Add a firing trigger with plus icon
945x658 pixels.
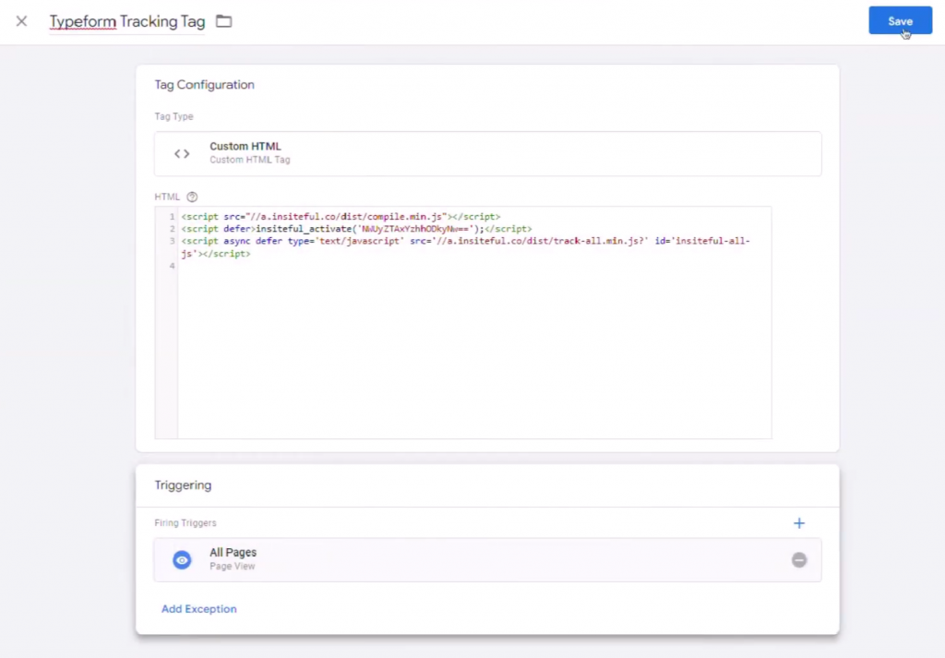click(798, 523)
